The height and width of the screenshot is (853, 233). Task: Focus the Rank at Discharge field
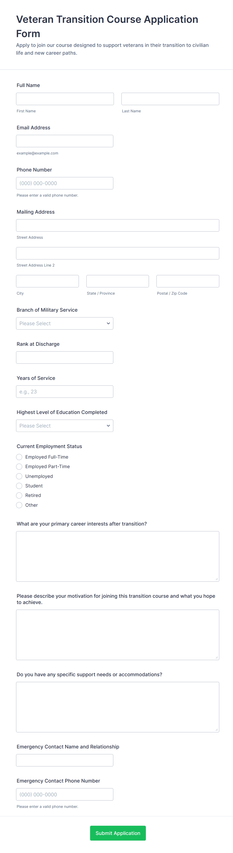pos(65,358)
